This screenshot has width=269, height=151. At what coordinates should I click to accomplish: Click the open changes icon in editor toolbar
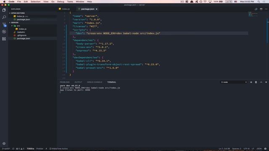(x=256, y=9)
